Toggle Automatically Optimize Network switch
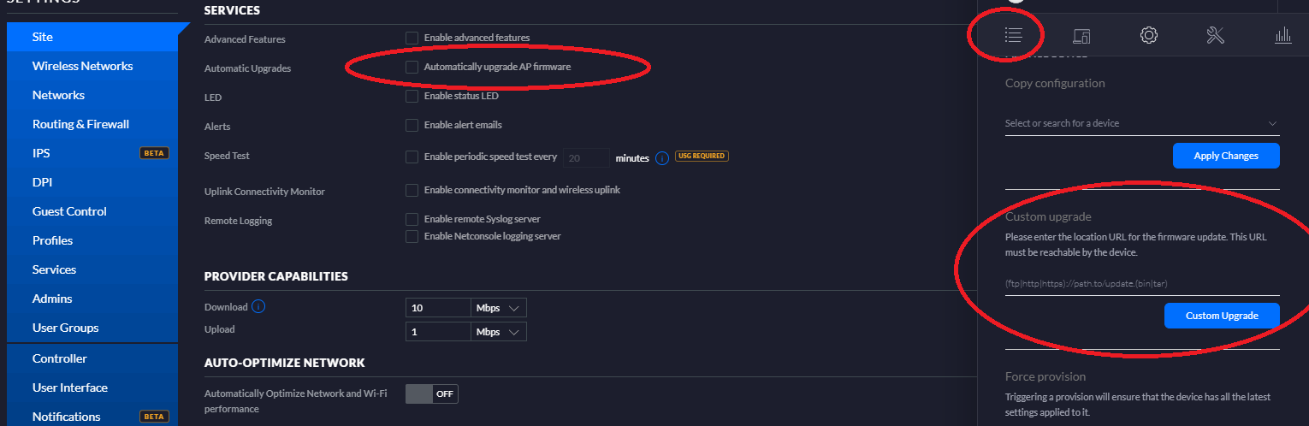 (x=432, y=393)
